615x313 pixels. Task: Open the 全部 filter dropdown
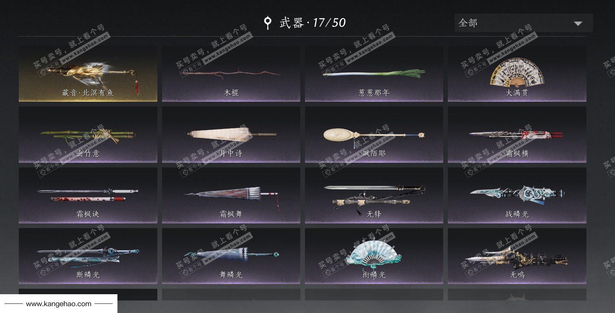(523, 23)
